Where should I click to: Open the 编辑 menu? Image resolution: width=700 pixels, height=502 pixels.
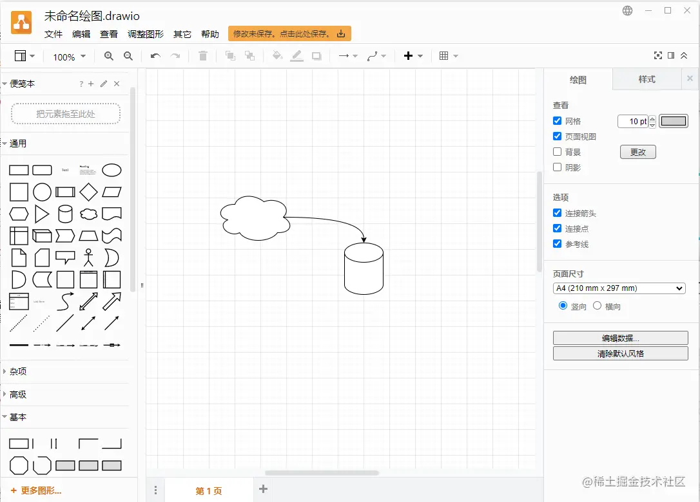click(x=81, y=34)
